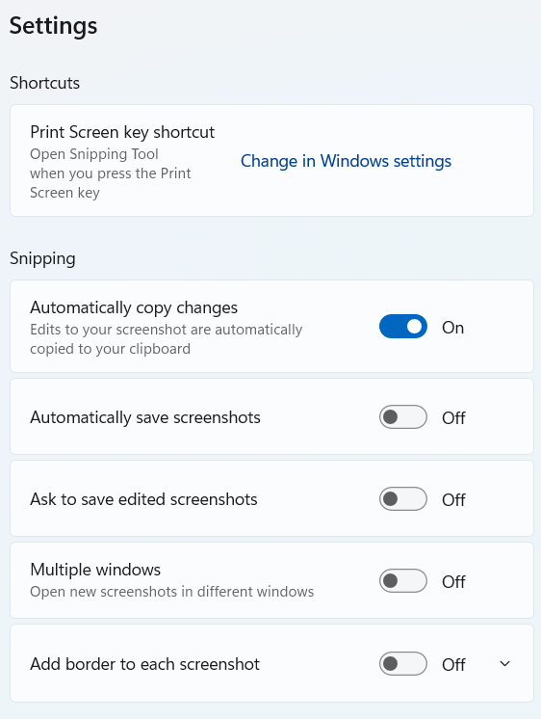Disable the Automatically copy changes switch
The width and height of the screenshot is (541, 719).
403,327
